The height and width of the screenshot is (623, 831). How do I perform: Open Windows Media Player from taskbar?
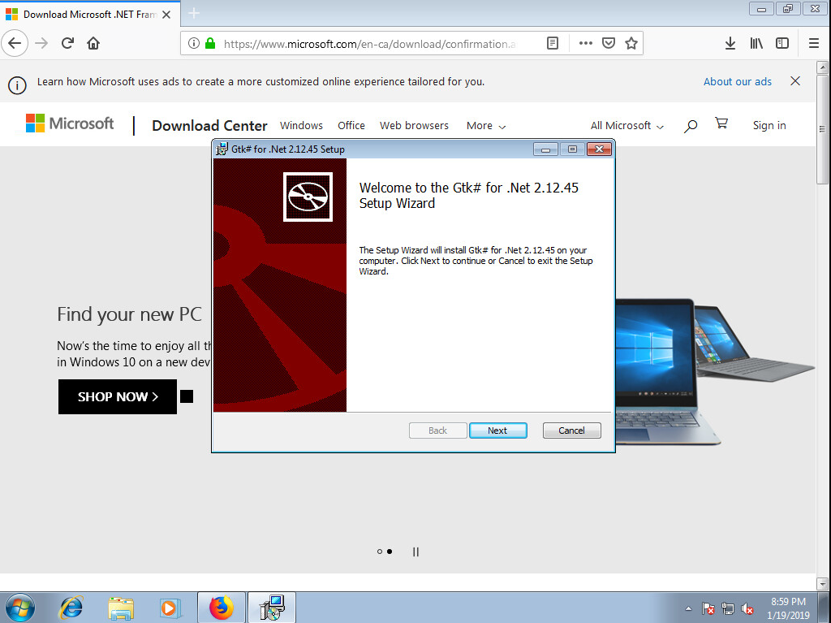[x=170, y=608]
